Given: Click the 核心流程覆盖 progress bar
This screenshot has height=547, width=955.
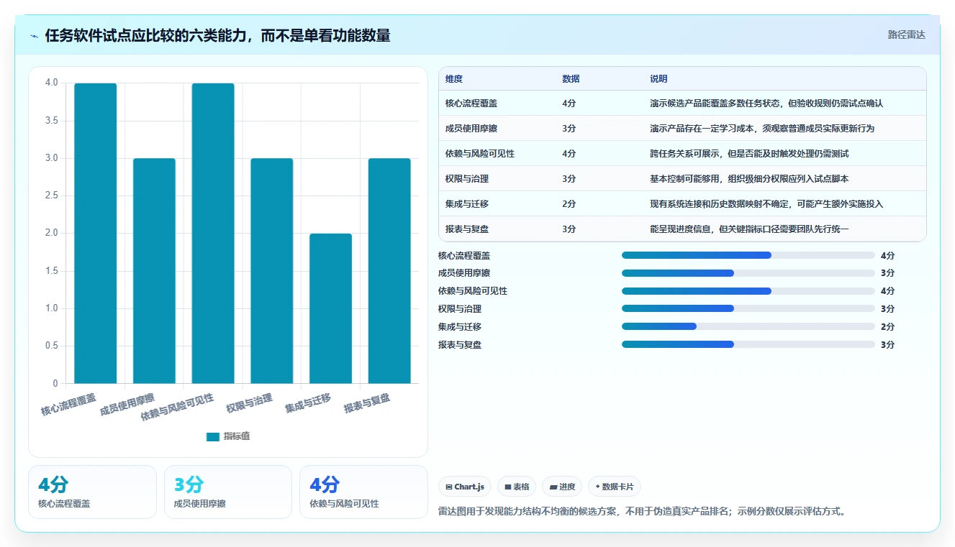Looking at the screenshot, I should click(x=748, y=255).
